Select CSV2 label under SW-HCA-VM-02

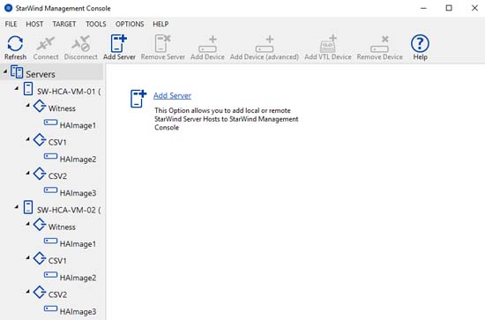tap(57, 294)
